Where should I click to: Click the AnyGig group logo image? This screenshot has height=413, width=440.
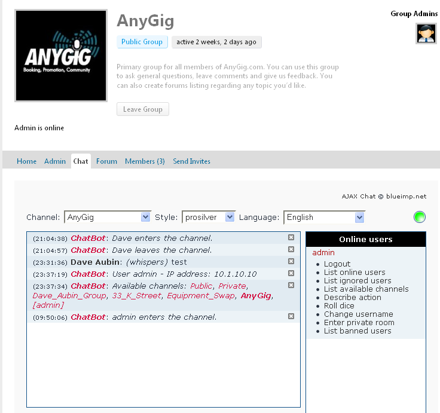coord(61,56)
